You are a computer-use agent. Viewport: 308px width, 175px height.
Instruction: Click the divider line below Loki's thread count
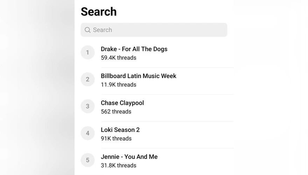167,148
